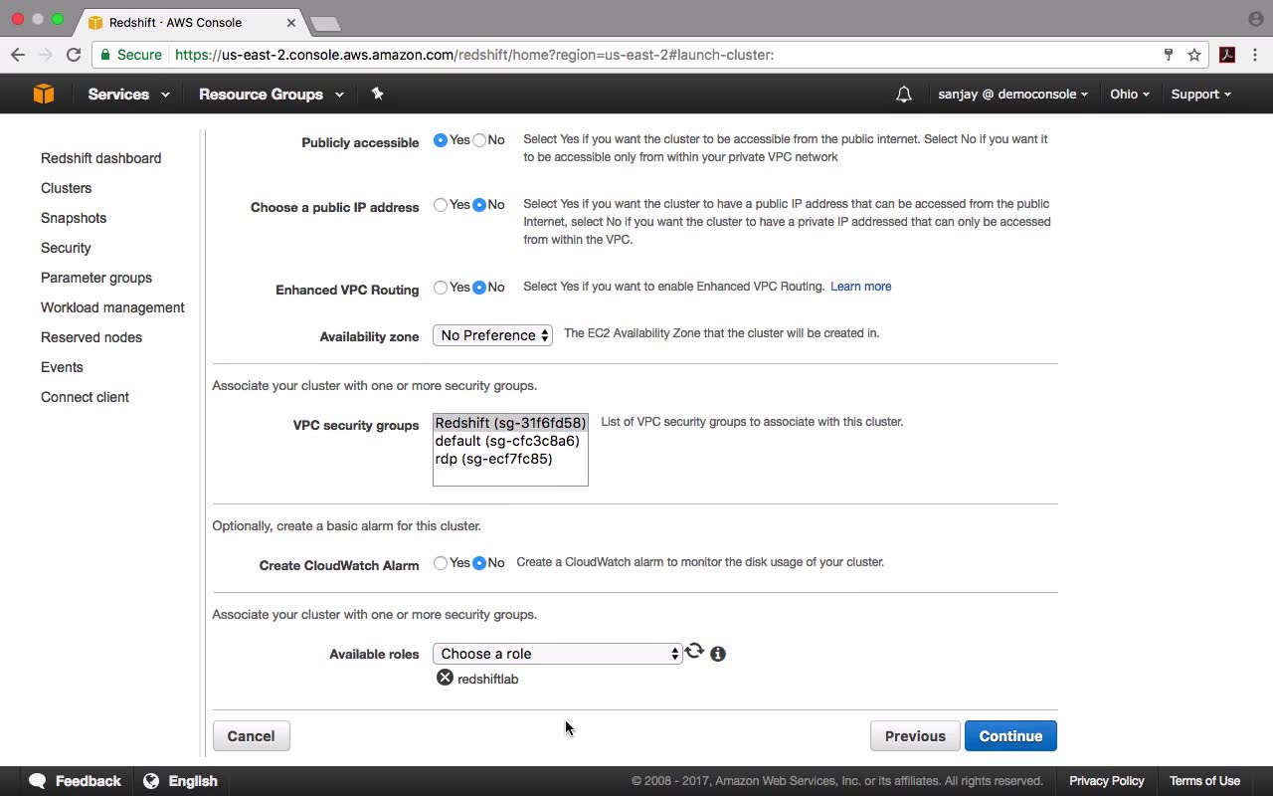This screenshot has width=1273, height=796.
Task: Reload the page
Action: (74, 55)
